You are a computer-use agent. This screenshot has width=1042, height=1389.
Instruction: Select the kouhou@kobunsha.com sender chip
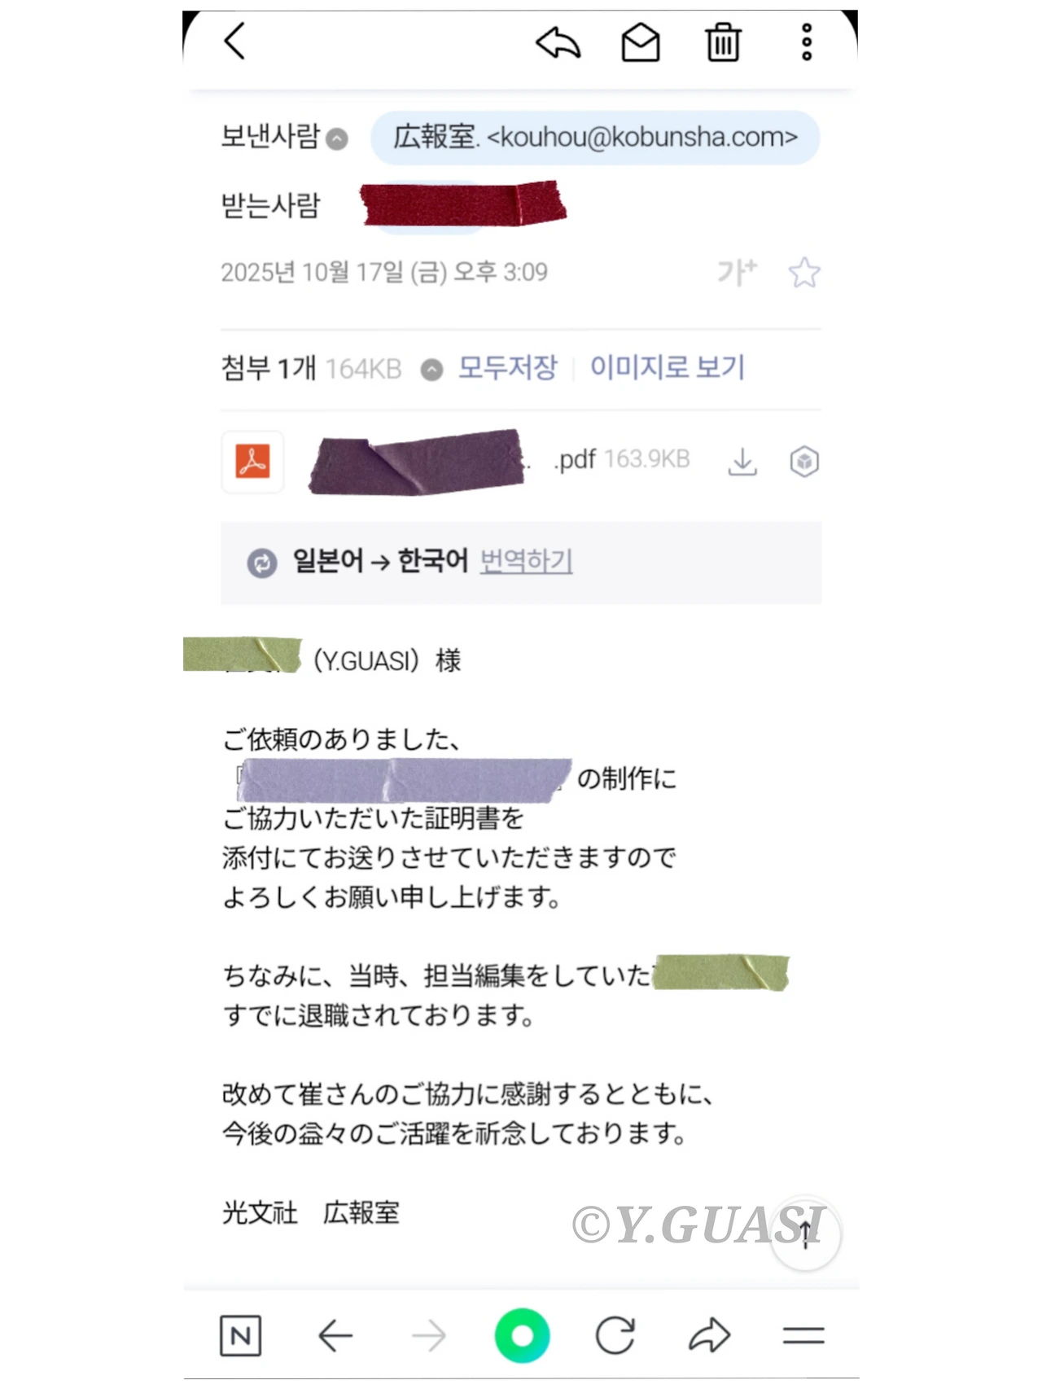coord(595,137)
